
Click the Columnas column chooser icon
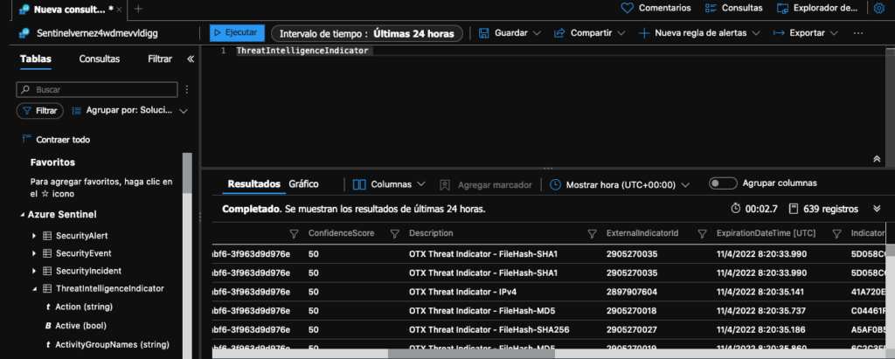[x=360, y=184]
